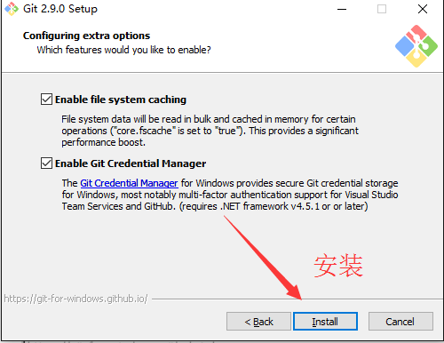This screenshot has width=444, height=343.
Task: Click the Credential Manager description paragraph
Action: point(230,195)
